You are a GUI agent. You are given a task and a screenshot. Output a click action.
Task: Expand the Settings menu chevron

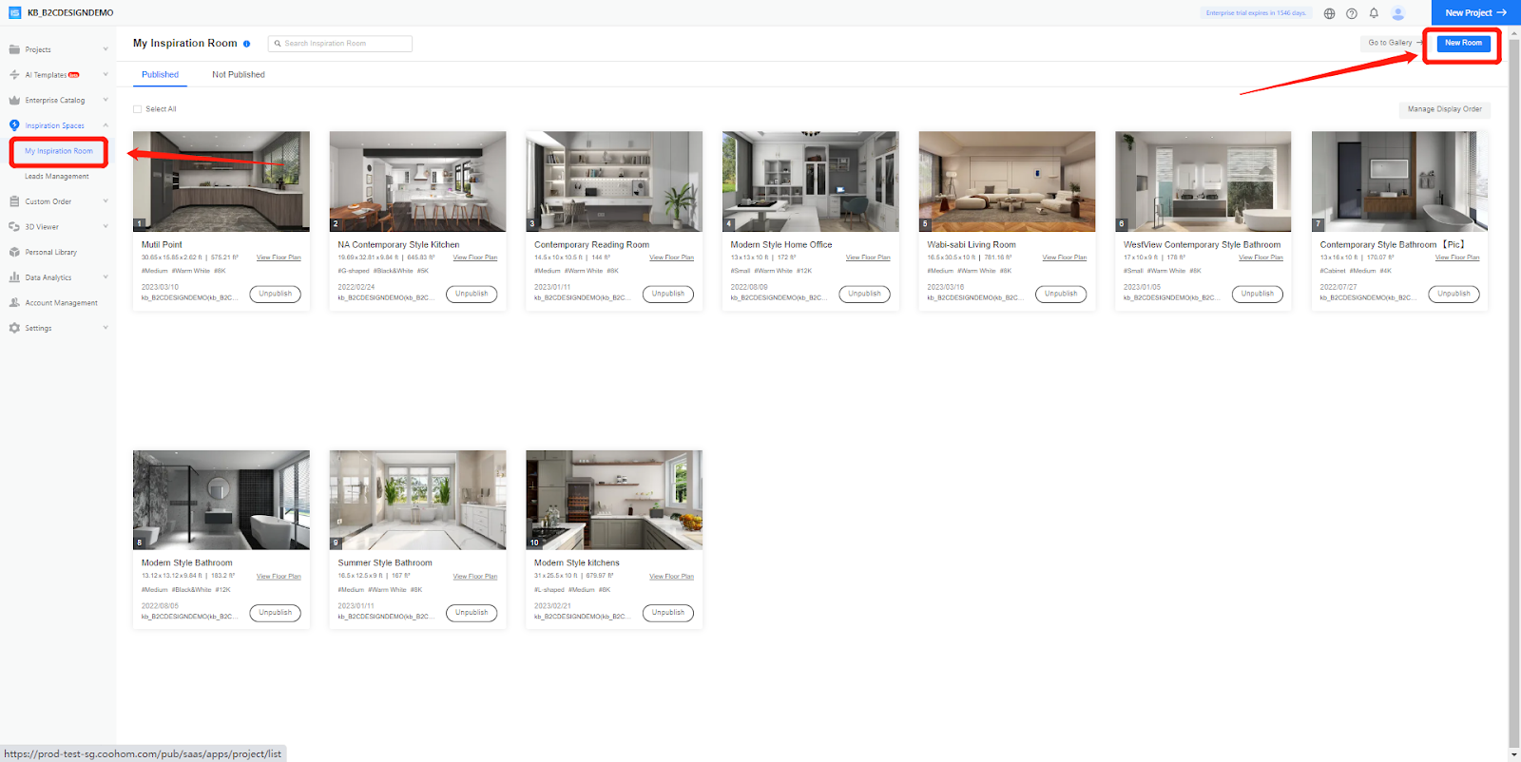click(x=106, y=328)
